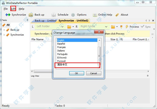Open the toolbar overflow arrow below Sync

click(x=154, y=29)
